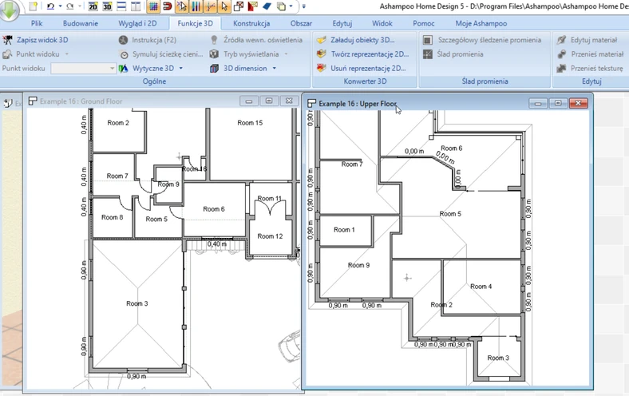Open the Konstrukcja ribbon tab
This screenshot has height=396, width=629.
point(251,23)
